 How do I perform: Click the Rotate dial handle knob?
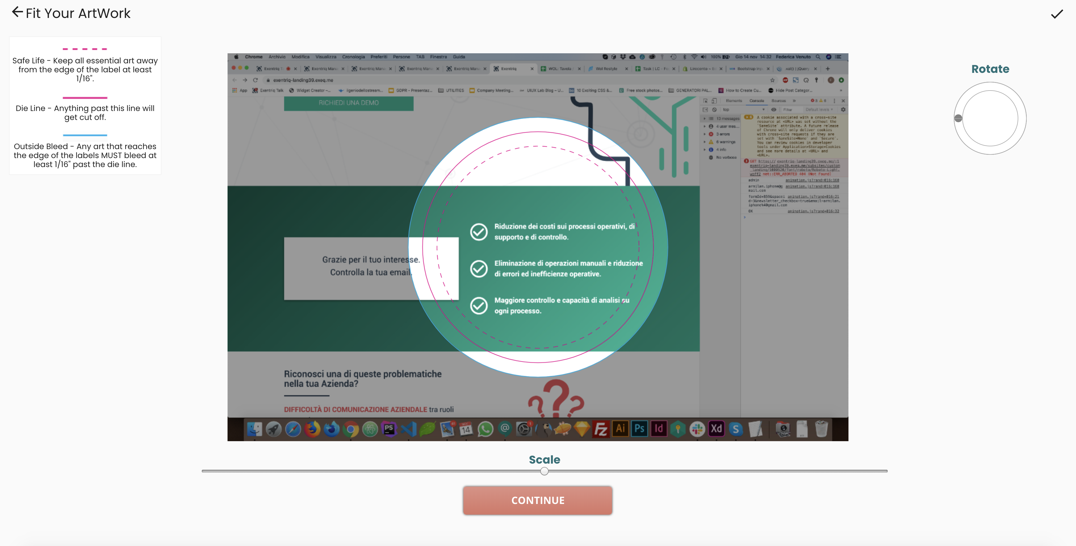(x=958, y=118)
